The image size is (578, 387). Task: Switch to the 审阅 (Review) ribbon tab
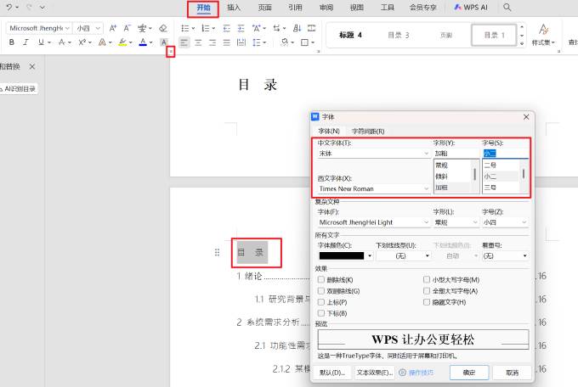point(326,8)
